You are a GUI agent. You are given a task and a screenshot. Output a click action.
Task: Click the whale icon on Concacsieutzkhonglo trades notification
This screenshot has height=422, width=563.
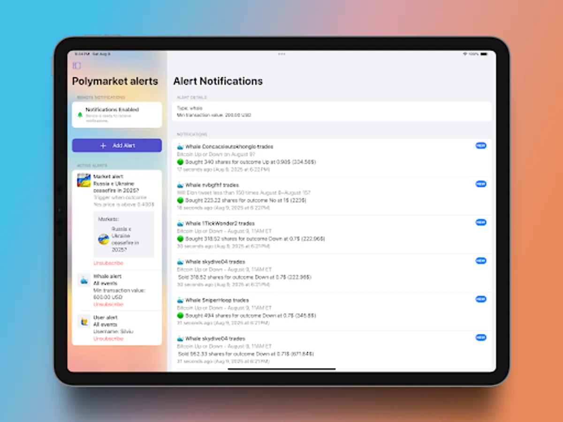[x=179, y=146]
